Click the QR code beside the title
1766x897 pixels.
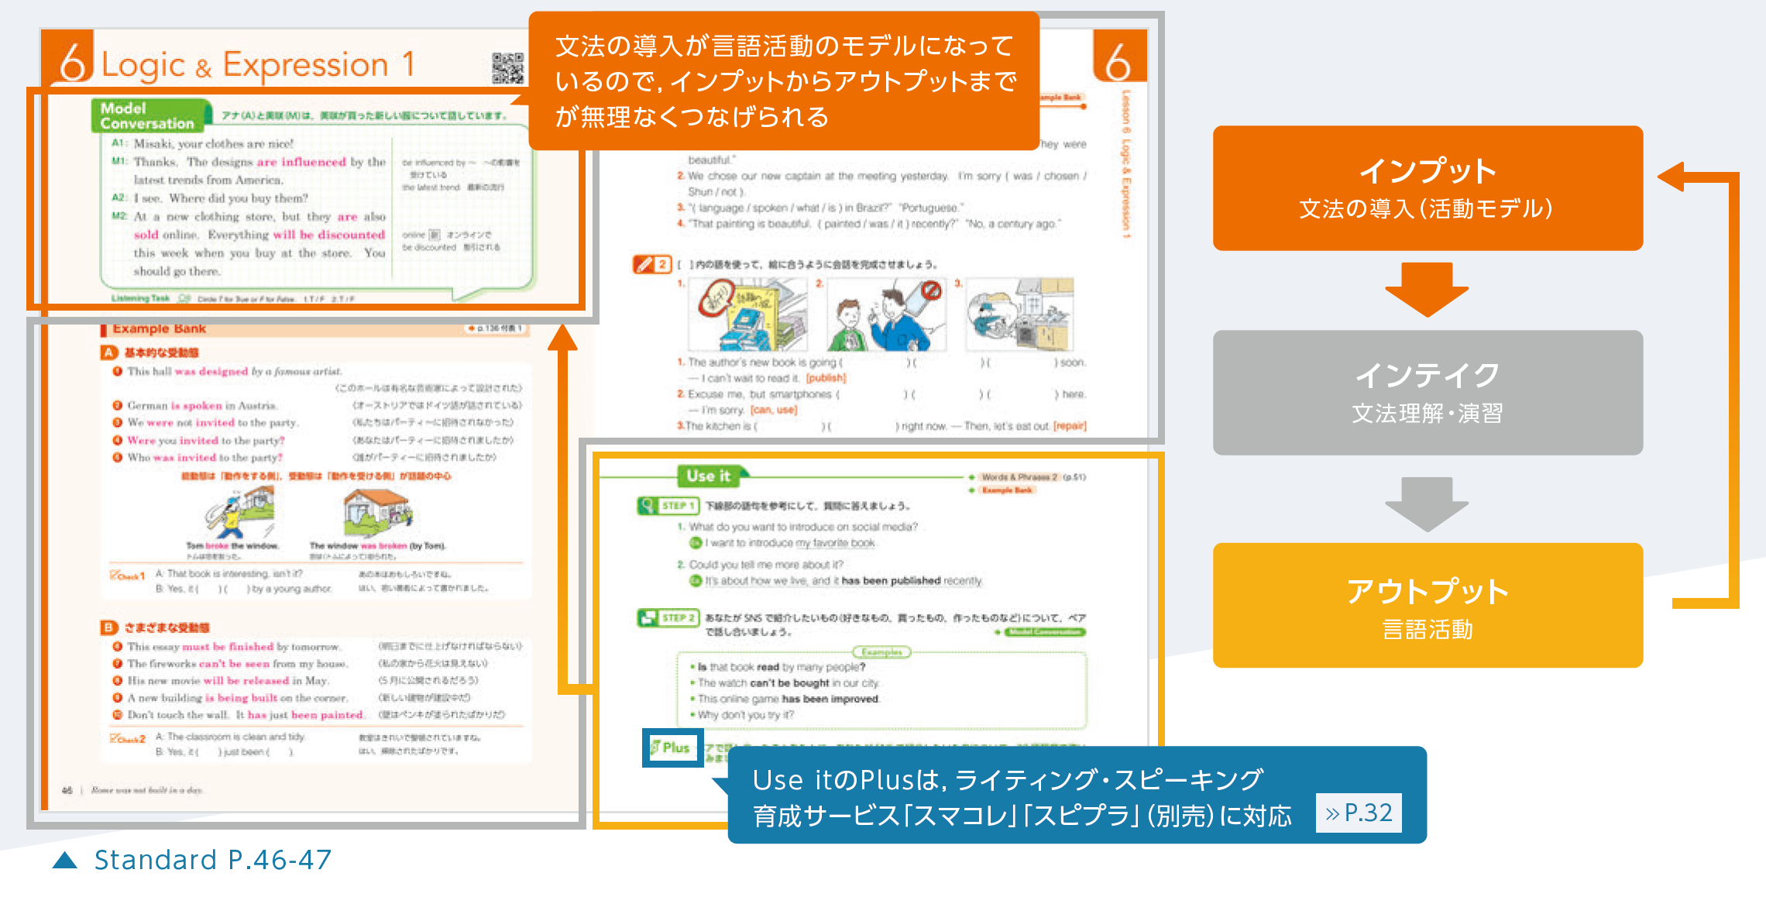coord(507,68)
